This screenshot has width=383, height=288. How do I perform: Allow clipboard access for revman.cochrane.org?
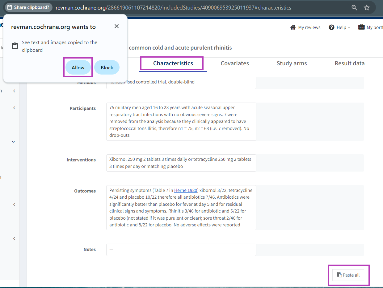pos(78,67)
